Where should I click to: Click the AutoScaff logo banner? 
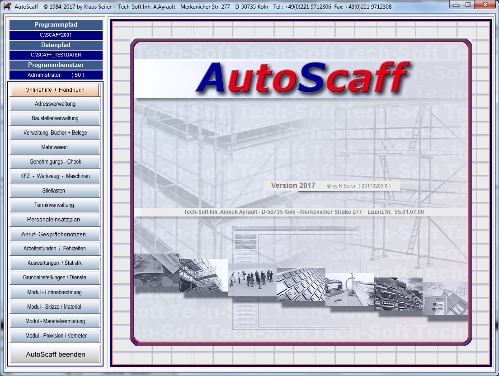(301, 78)
